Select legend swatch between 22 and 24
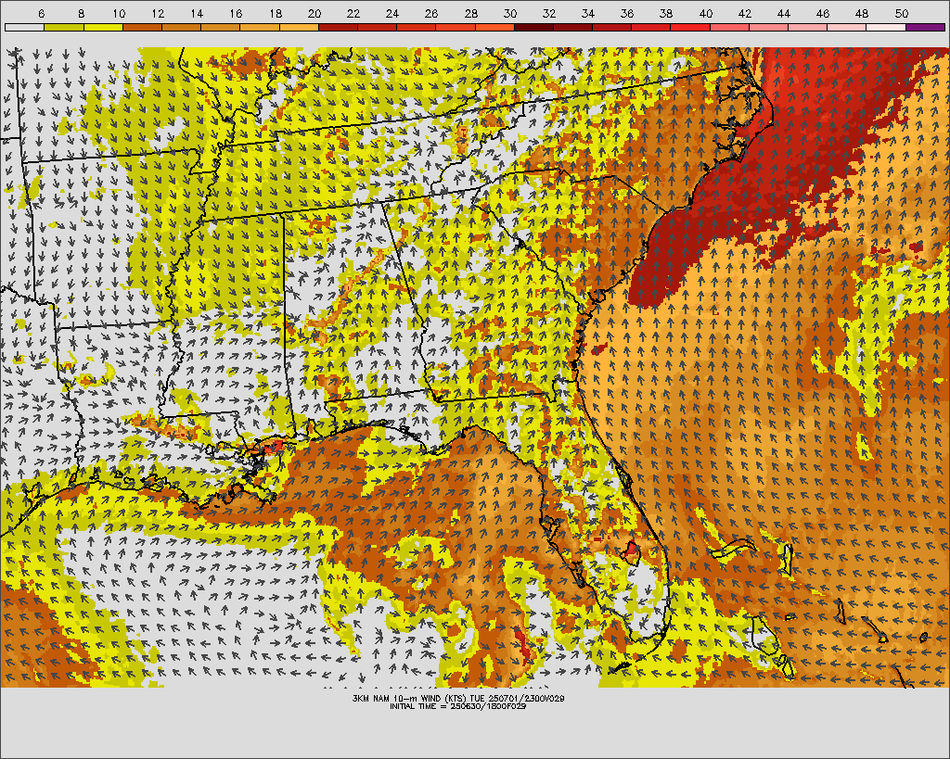 (x=377, y=27)
